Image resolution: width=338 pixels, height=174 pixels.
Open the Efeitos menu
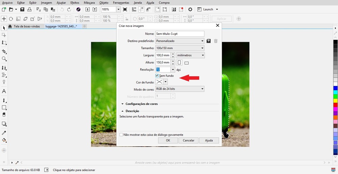pyautogui.click(x=75, y=3)
